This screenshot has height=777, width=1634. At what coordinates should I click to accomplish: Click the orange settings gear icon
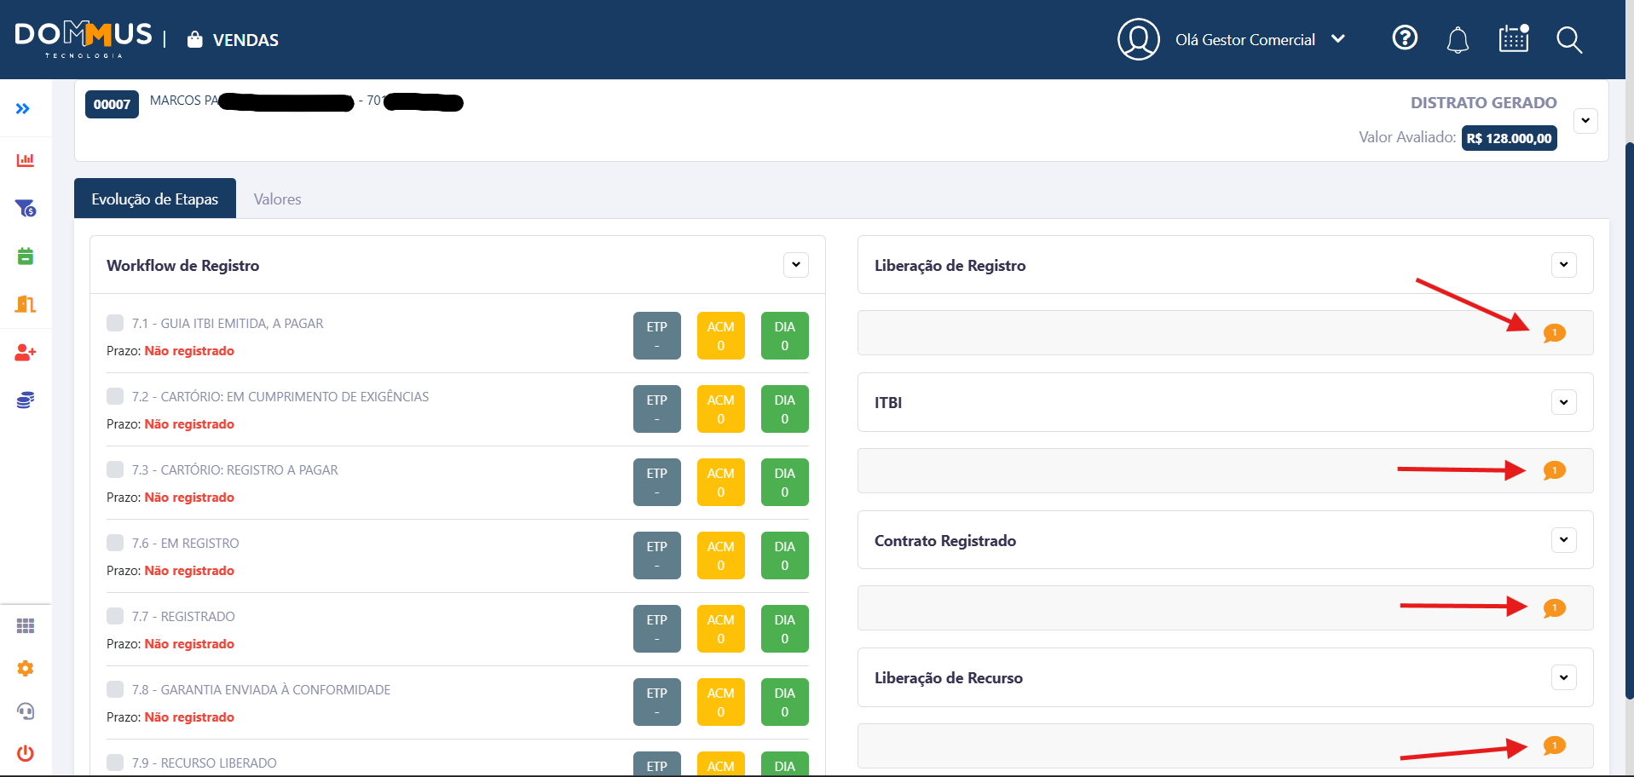[x=26, y=669]
